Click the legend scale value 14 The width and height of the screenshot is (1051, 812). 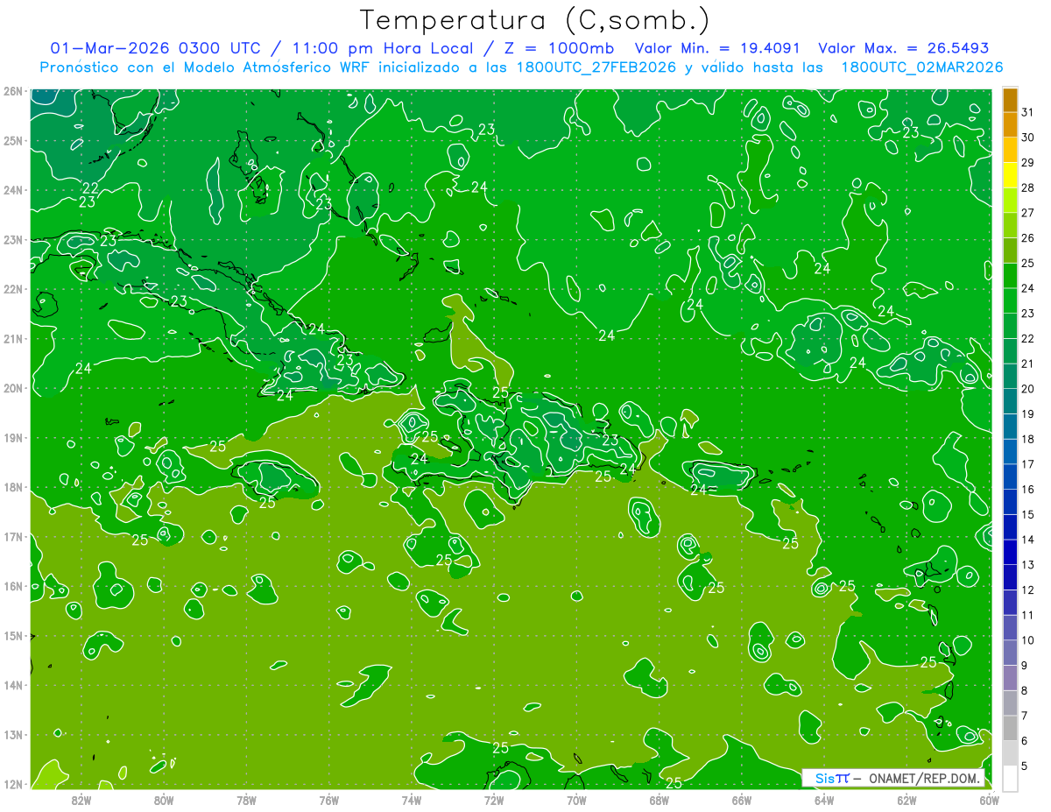click(1027, 540)
